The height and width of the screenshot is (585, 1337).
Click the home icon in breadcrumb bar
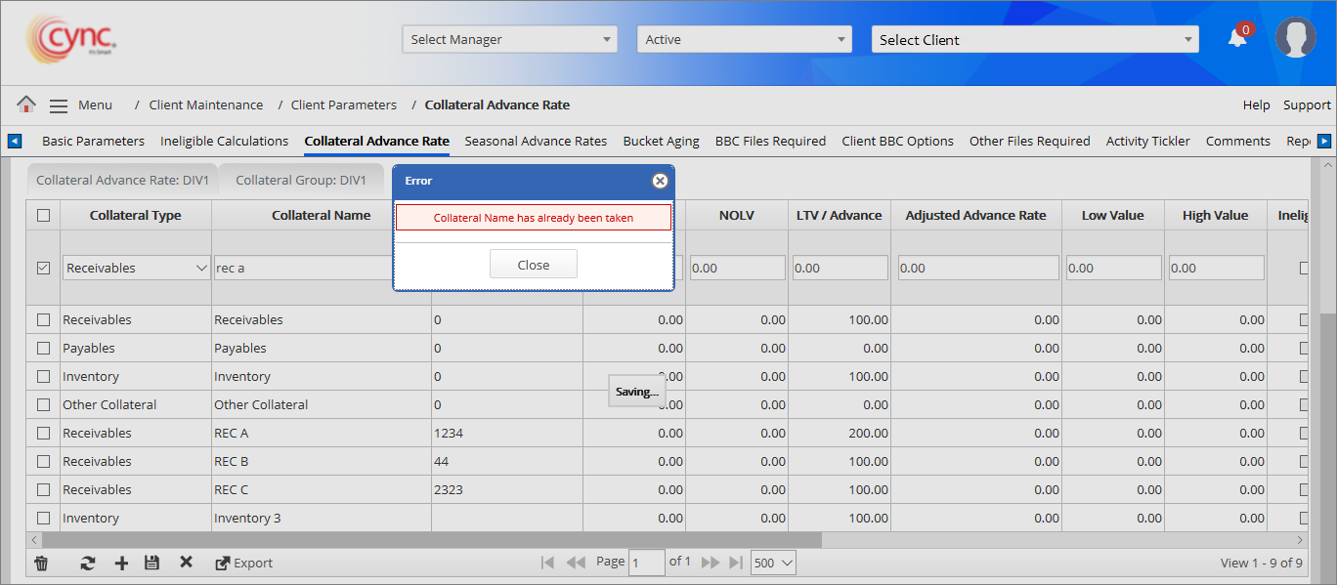click(x=26, y=104)
